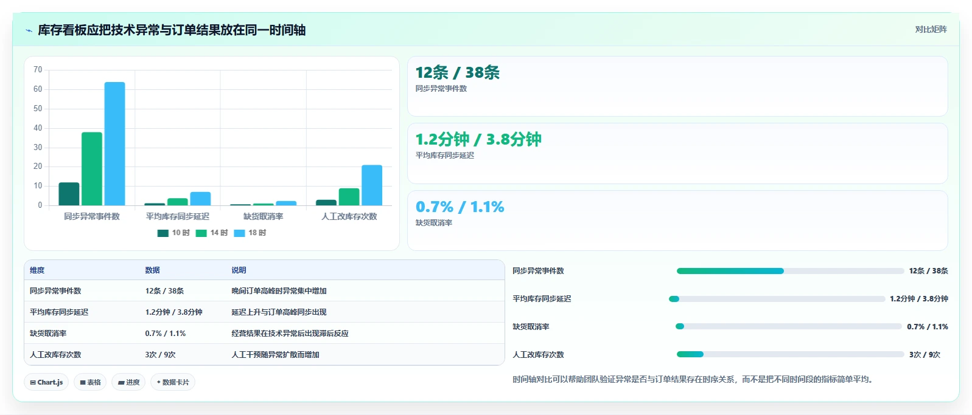Click the dark teal 10 时 bar of 人工改库存次数
The width and height of the screenshot is (972, 415).
click(326, 202)
